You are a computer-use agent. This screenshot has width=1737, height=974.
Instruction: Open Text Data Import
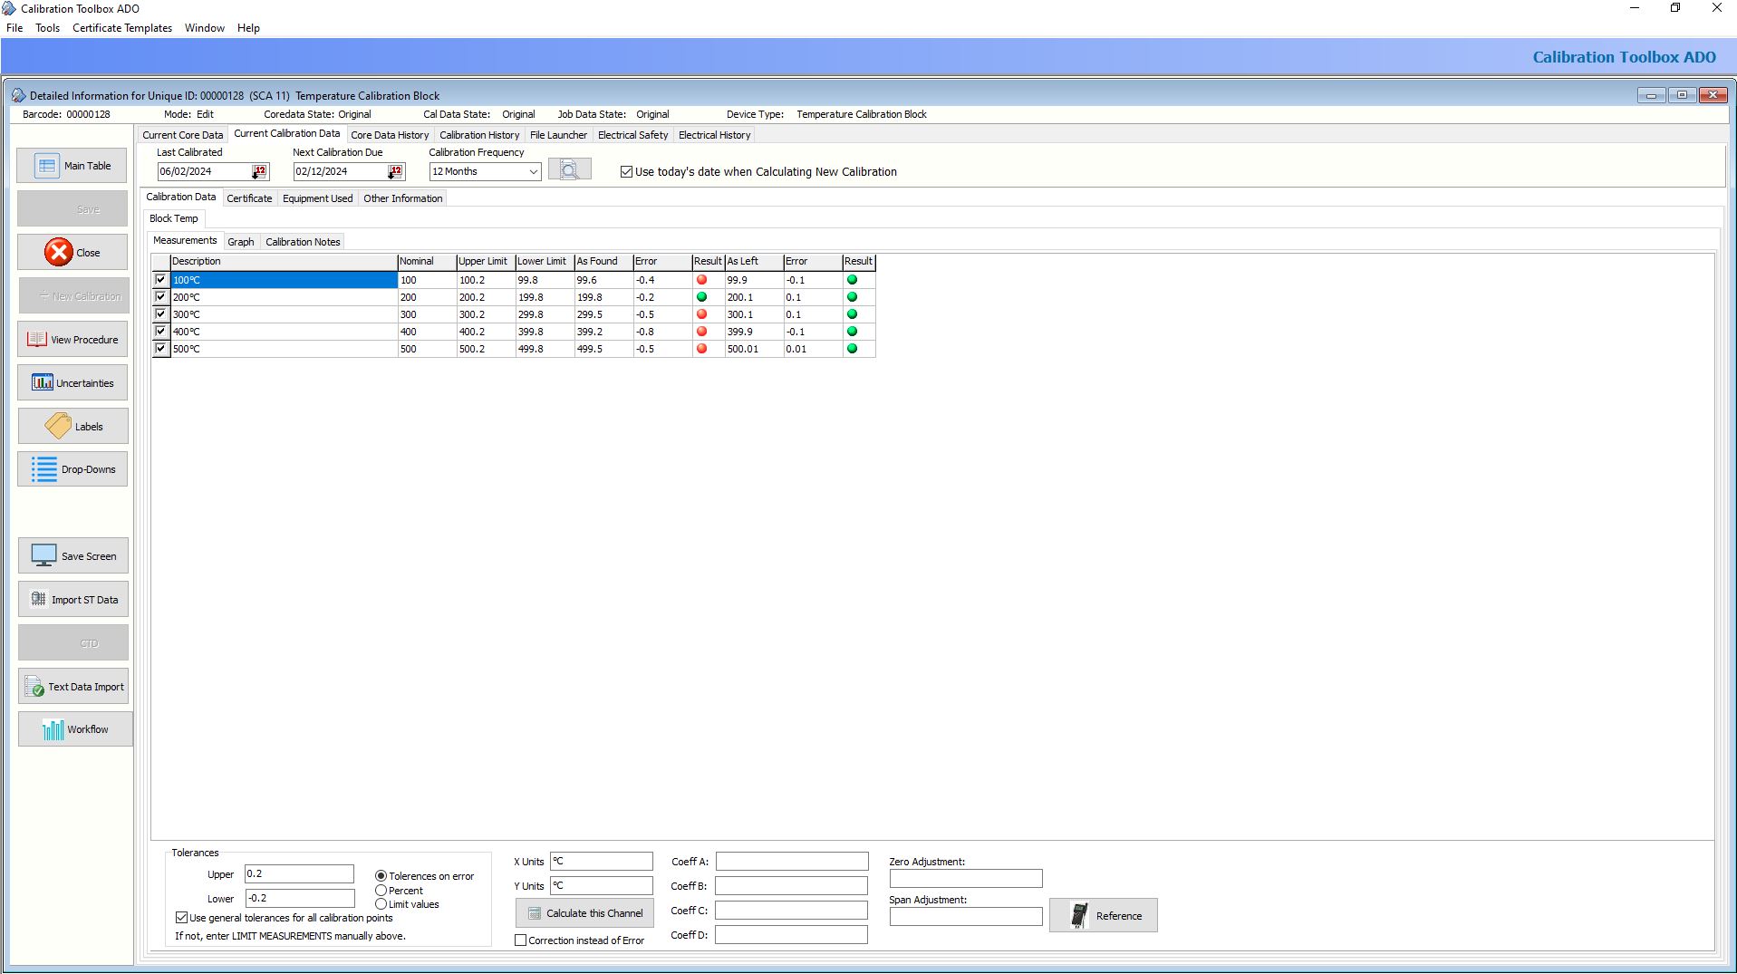[72, 687]
